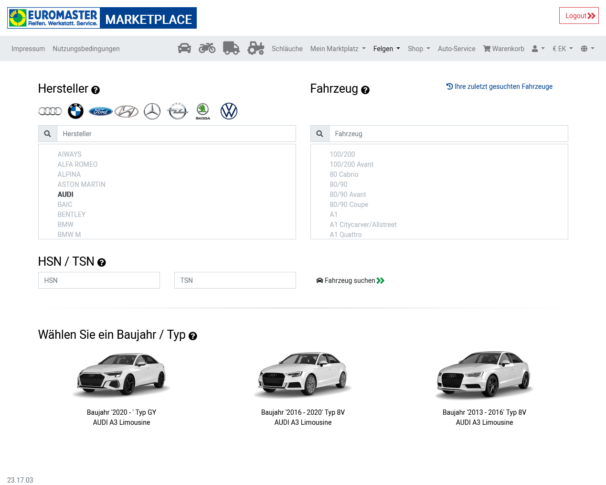The height and width of the screenshot is (485, 606).
Task: Open the Impressum page
Action: click(28, 49)
